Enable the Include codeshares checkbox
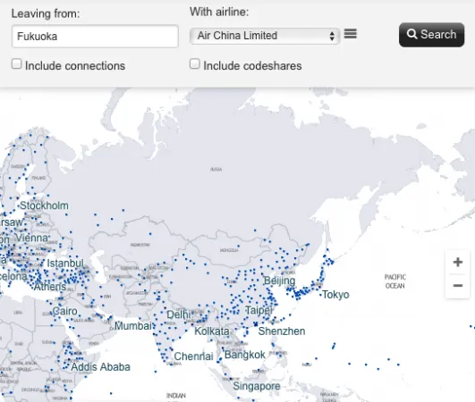This screenshot has height=402, width=475. click(195, 63)
